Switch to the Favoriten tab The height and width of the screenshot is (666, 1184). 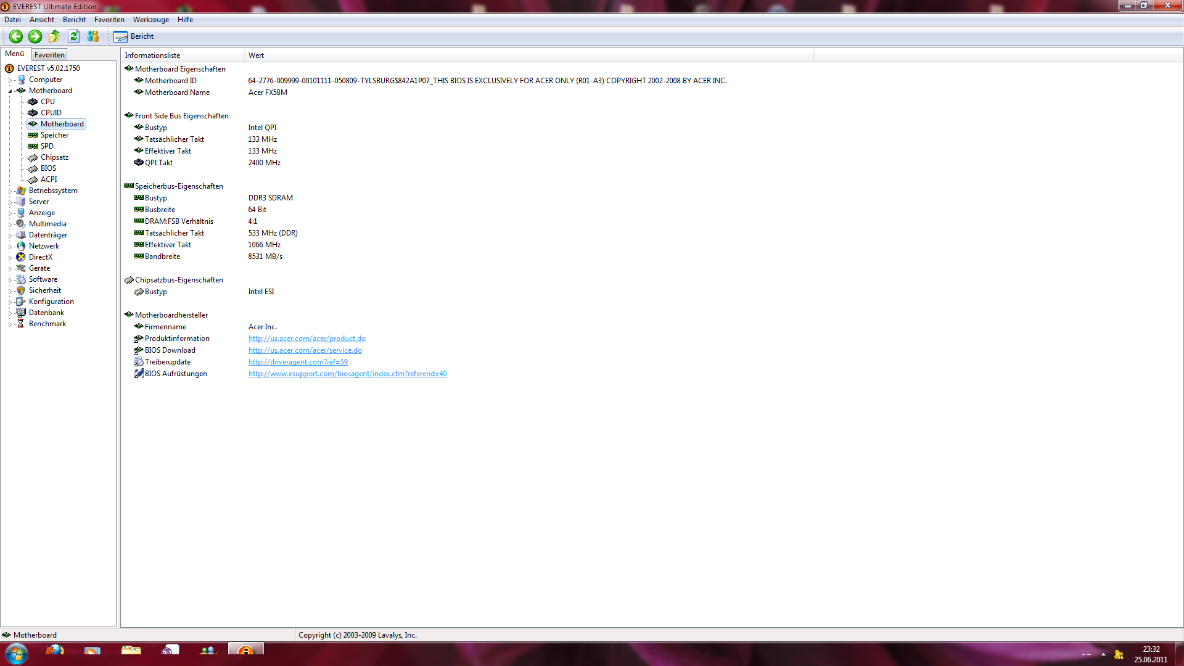point(49,55)
